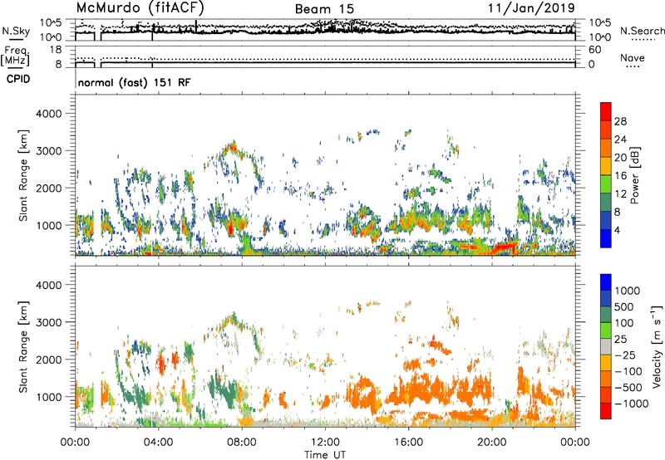This screenshot has height=460, width=665.
Task: Click the 04:00 time tick label
Action: [158, 443]
